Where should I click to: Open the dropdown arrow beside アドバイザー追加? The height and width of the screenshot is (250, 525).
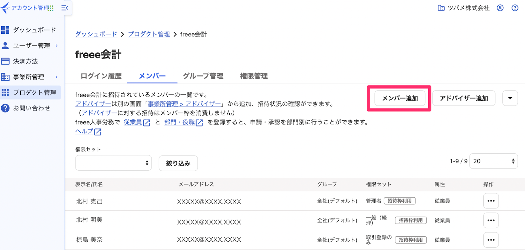tap(510, 98)
